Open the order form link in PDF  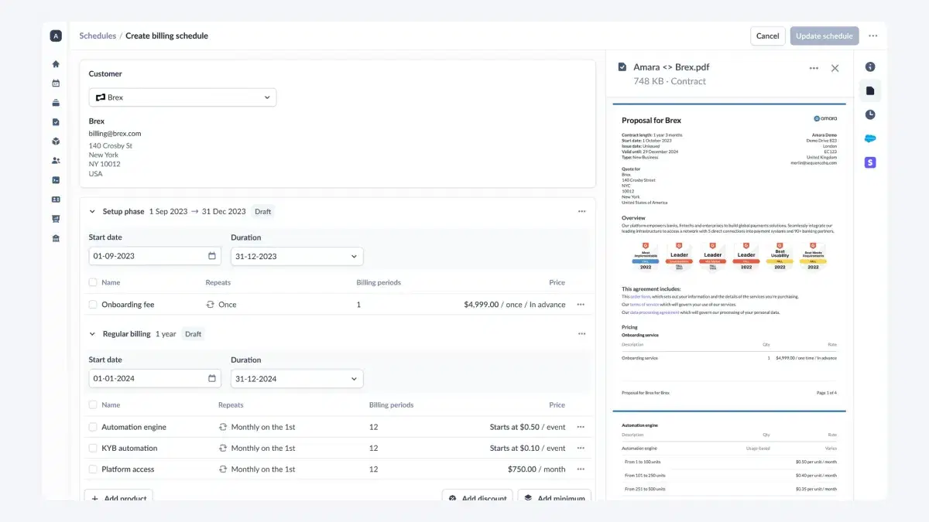641,296
